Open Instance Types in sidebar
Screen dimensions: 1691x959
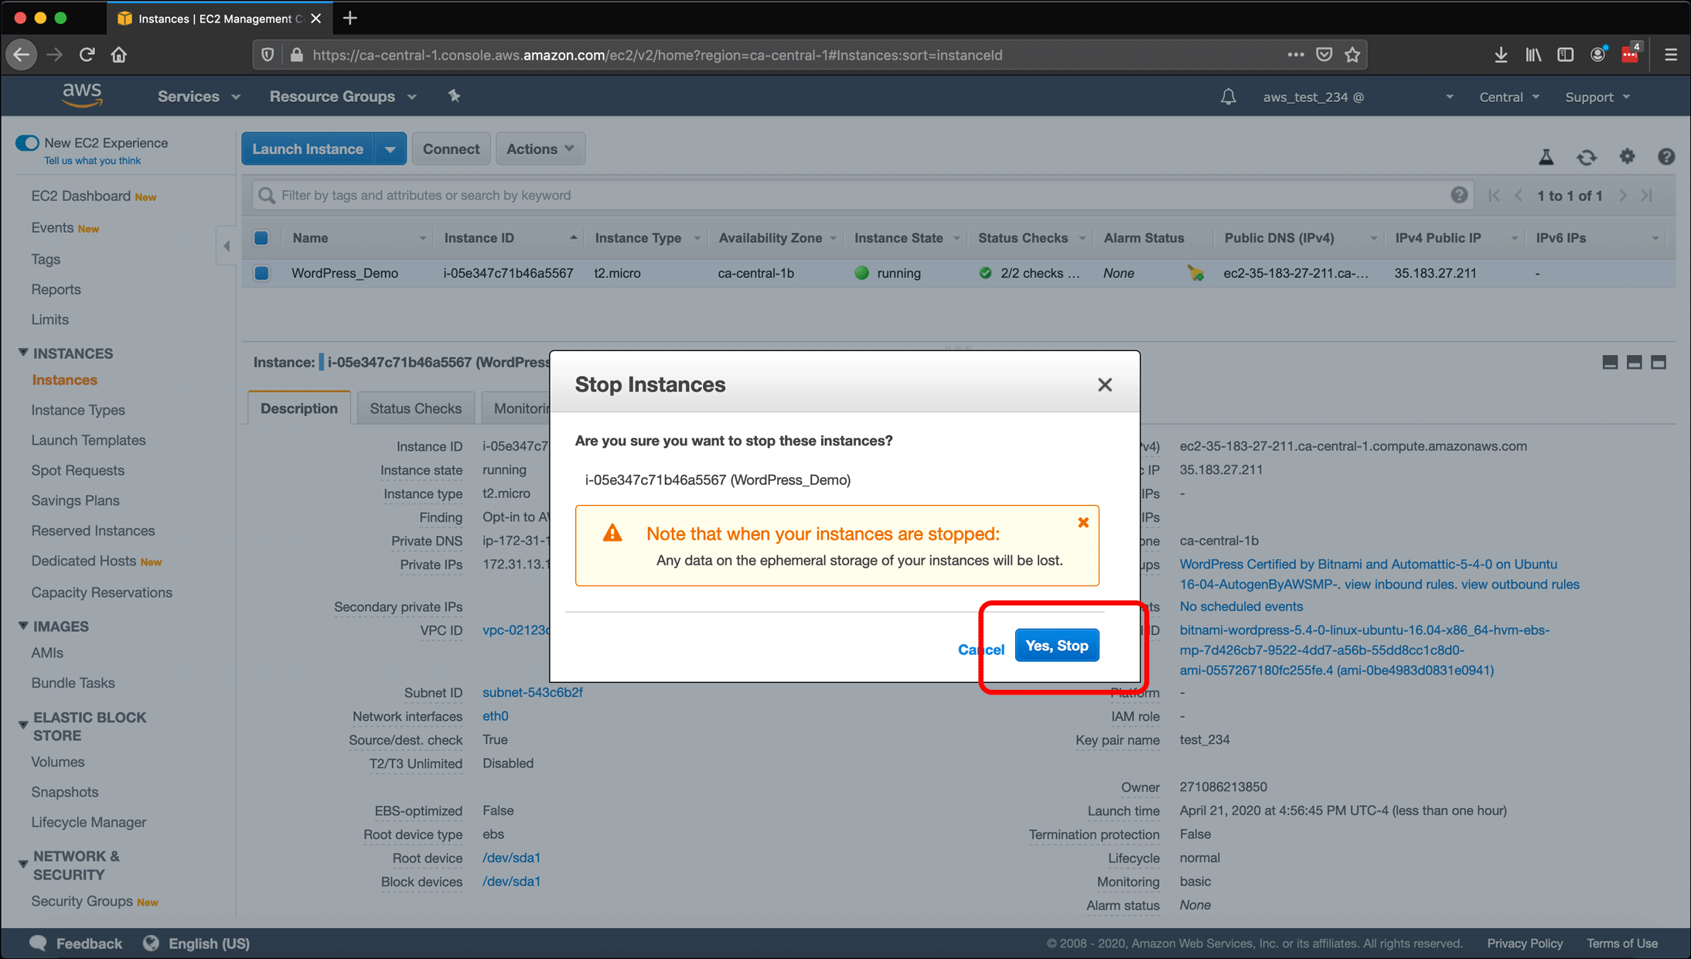click(x=78, y=410)
